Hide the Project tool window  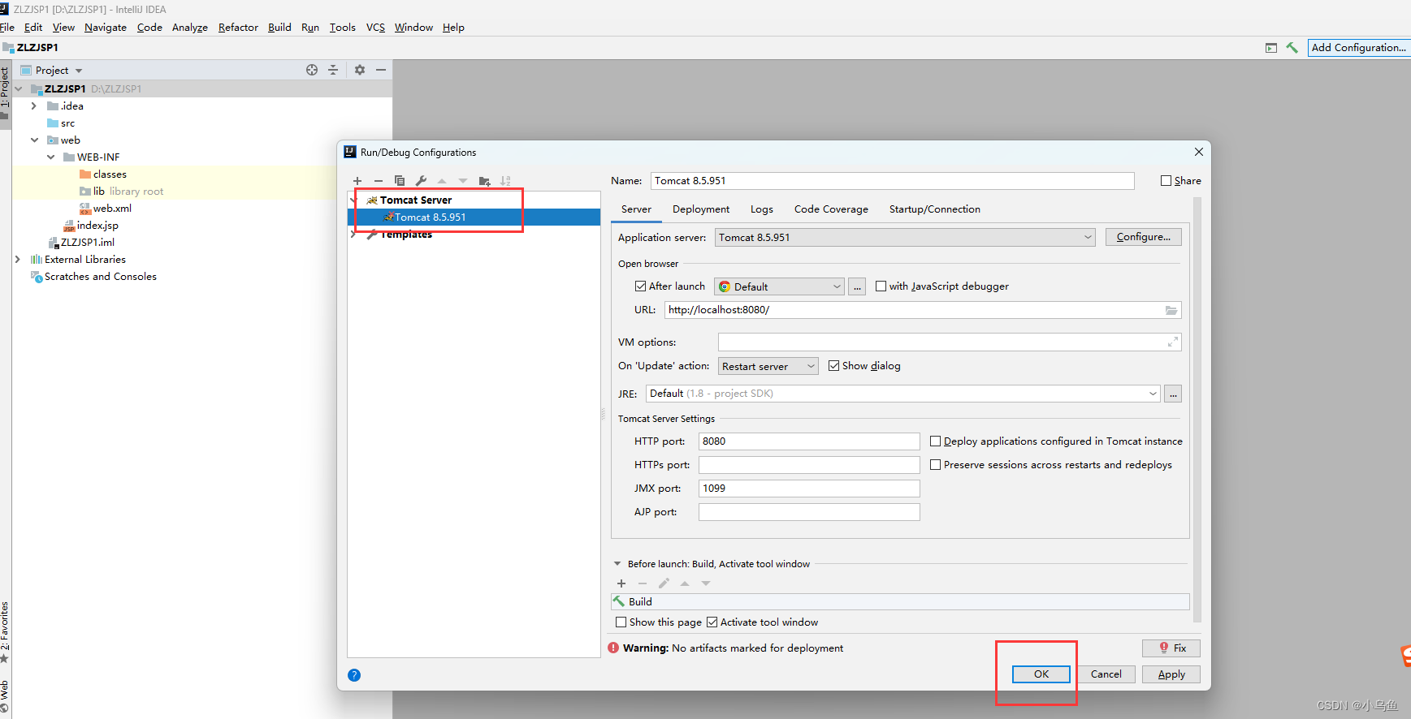pyautogui.click(x=380, y=70)
